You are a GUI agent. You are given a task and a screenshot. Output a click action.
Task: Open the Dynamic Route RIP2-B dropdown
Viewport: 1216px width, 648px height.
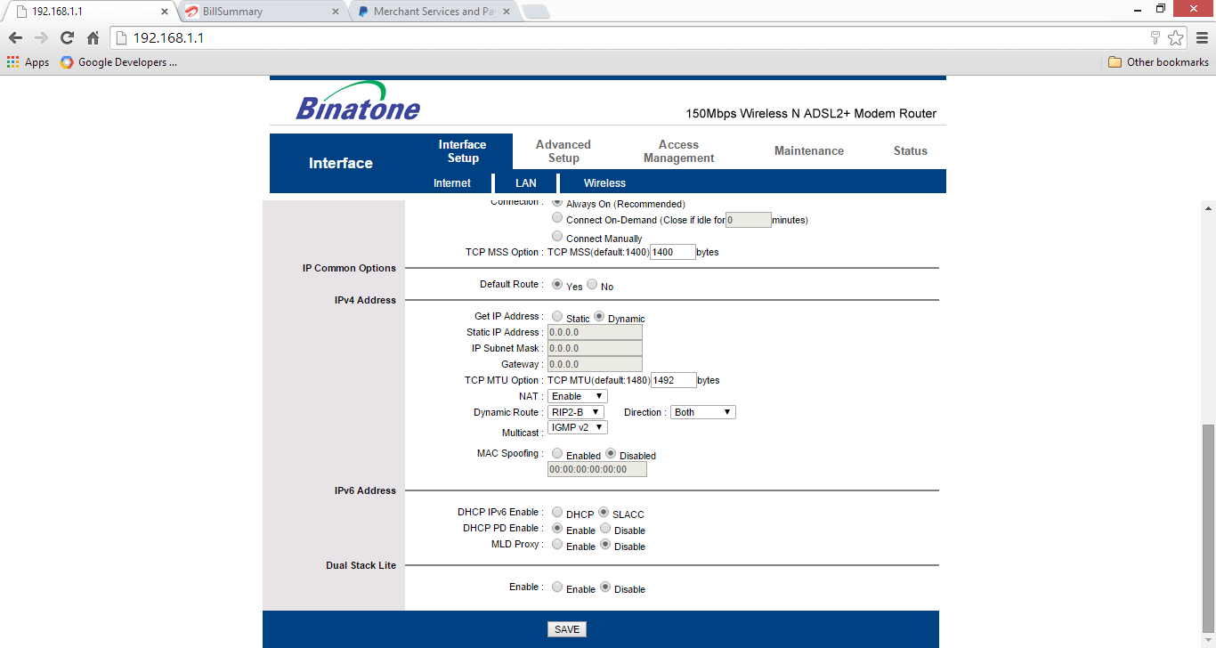click(x=576, y=412)
